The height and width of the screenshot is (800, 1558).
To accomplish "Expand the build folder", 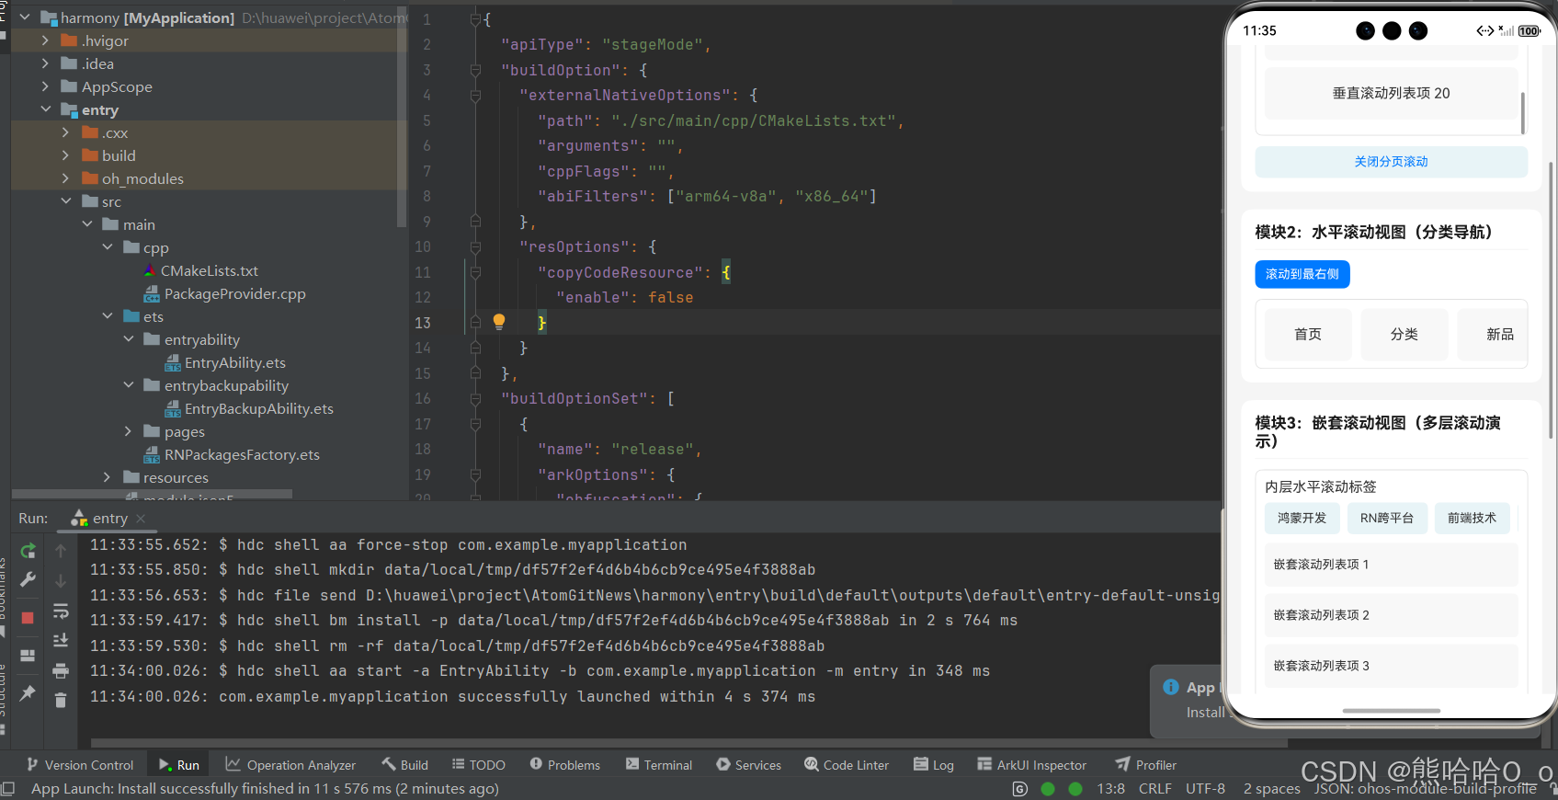I will (x=65, y=155).
